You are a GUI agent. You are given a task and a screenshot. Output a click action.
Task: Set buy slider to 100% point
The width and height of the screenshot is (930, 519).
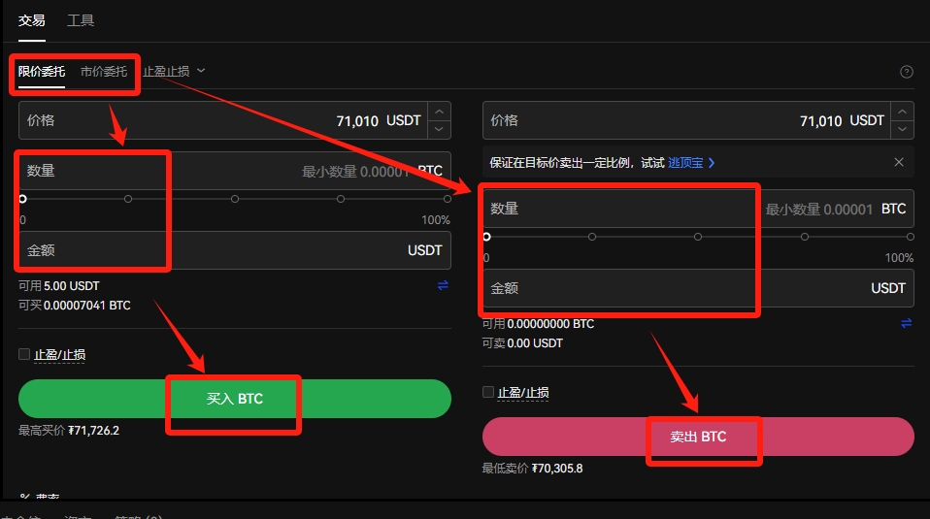(x=448, y=199)
